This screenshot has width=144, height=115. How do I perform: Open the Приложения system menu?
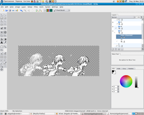pos(9,1)
